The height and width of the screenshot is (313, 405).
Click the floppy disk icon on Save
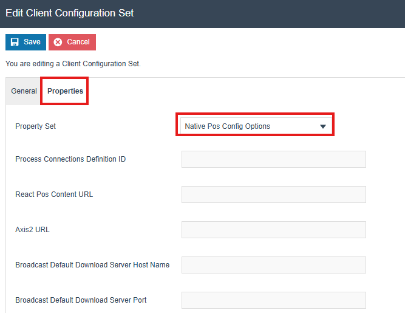pyautogui.click(x=15, y=43)
